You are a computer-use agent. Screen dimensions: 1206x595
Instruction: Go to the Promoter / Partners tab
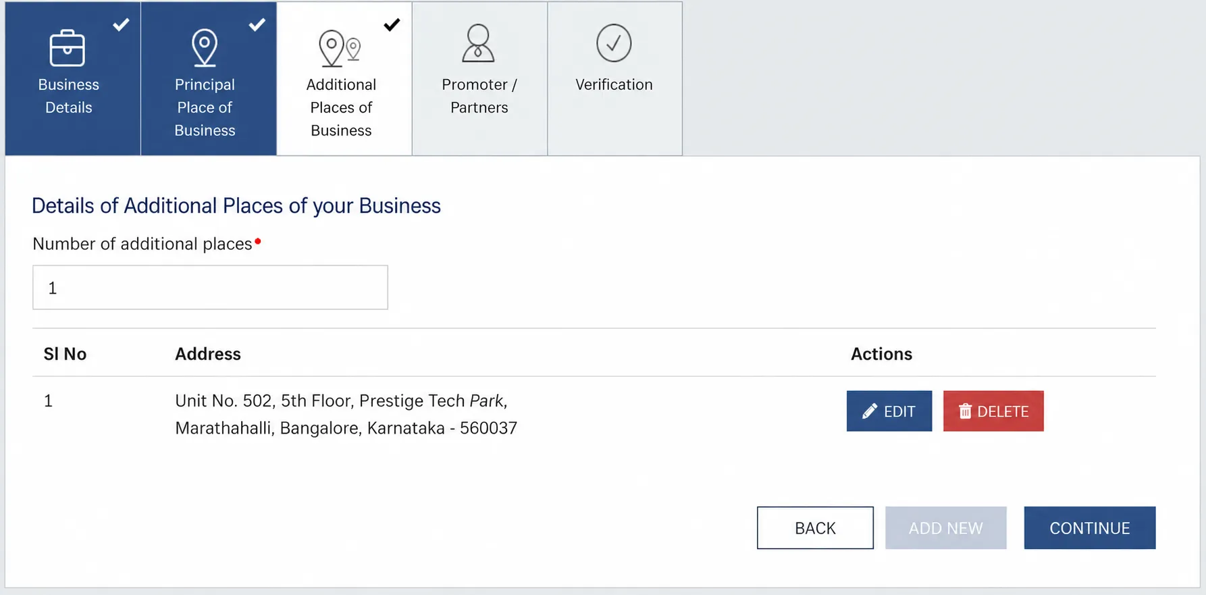coord(480,78)
